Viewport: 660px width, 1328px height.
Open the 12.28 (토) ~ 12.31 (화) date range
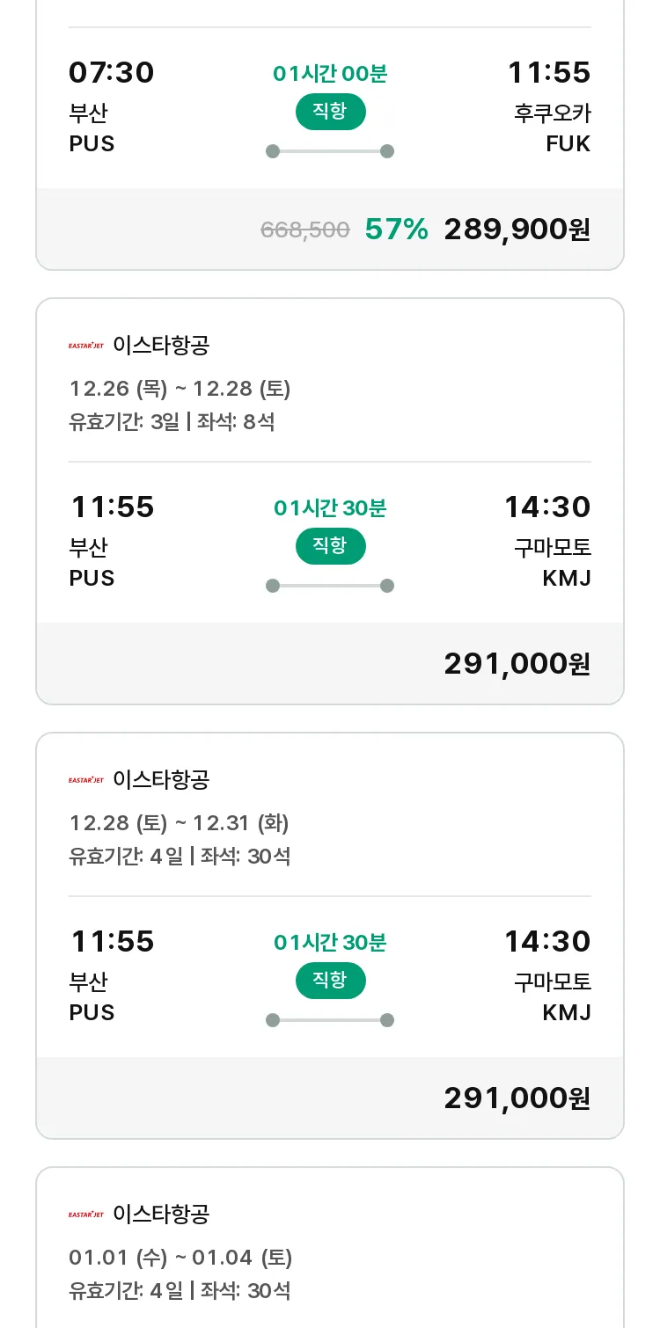180,823
